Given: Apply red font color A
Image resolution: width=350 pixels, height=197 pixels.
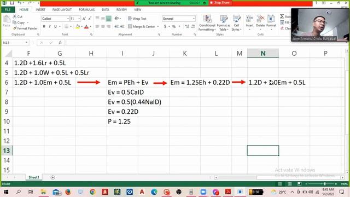Looking at the screenshot, I should [86, 27].
